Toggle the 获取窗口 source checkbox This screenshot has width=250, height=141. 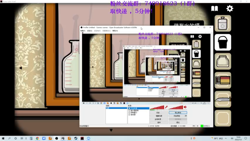(x=129, y=112)
